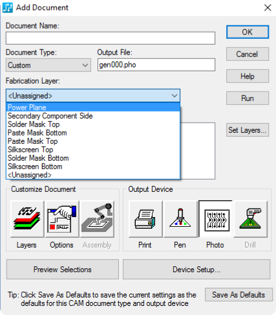Pick Silkscreen Bottom from the list
The image size is (276, 315).
tap(93, 167)
